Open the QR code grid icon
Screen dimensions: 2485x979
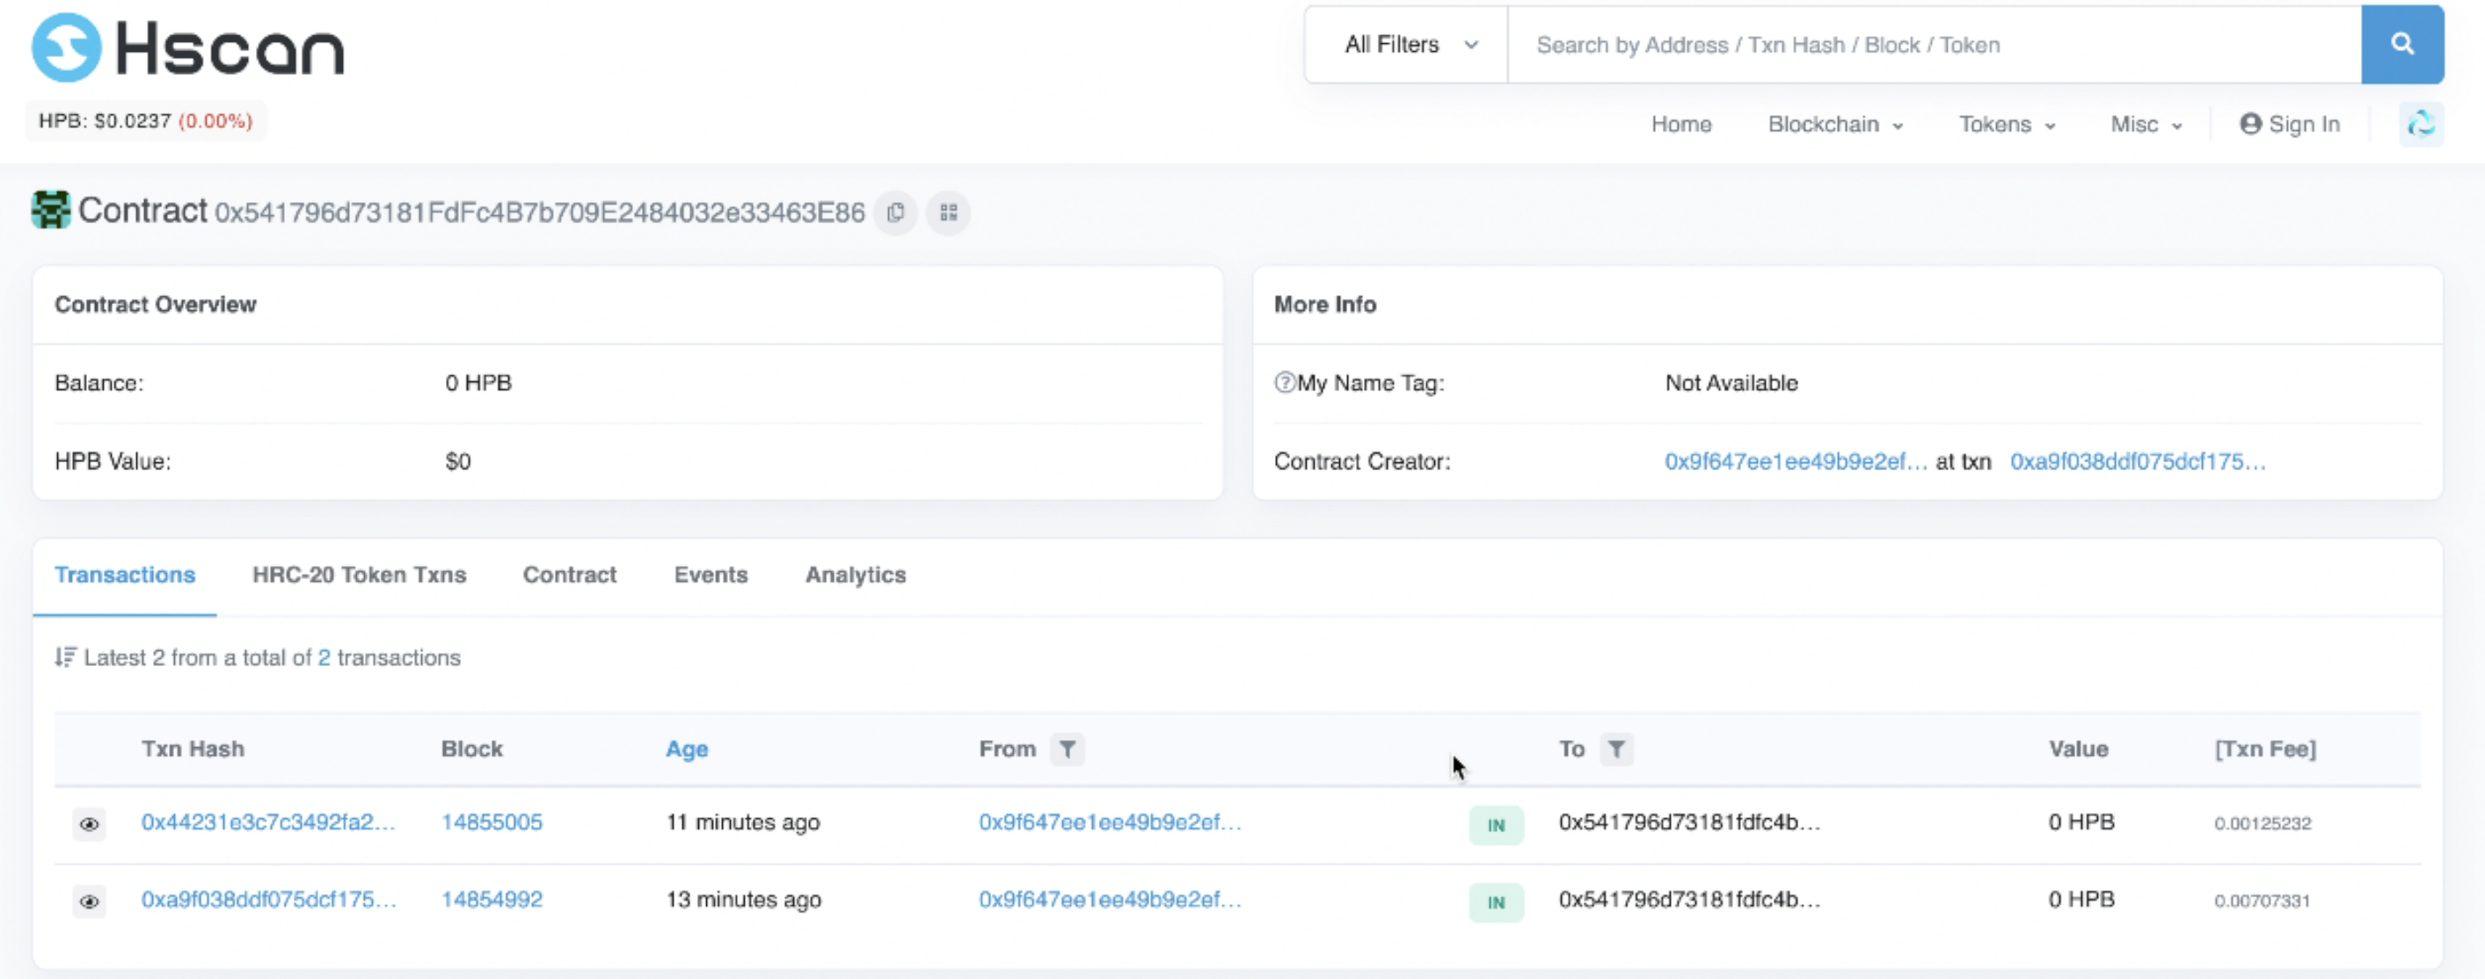click(948, 212)
